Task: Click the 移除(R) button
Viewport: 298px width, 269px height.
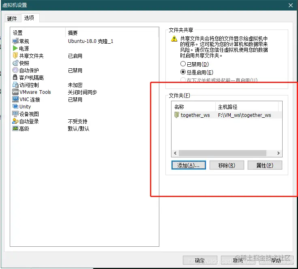Action: (227, 165)
